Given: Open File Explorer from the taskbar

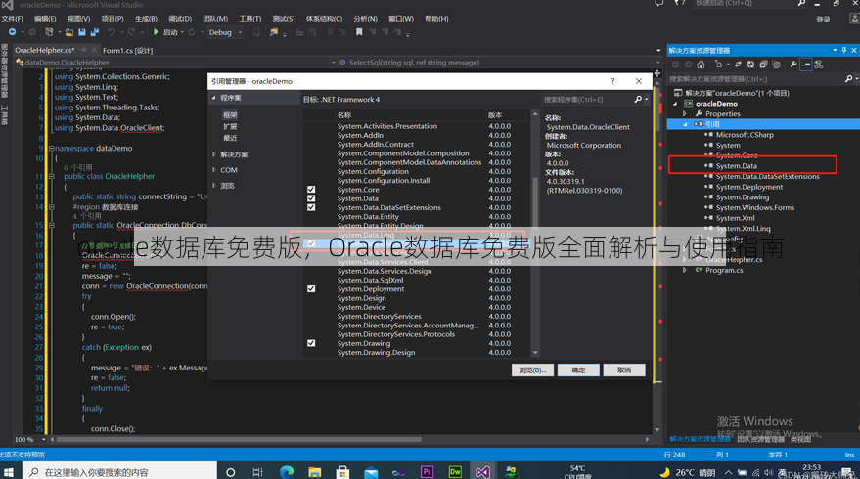Looking at the screenshot, I should [x=314, y=472].
